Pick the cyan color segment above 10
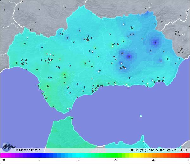 point(78,155)
